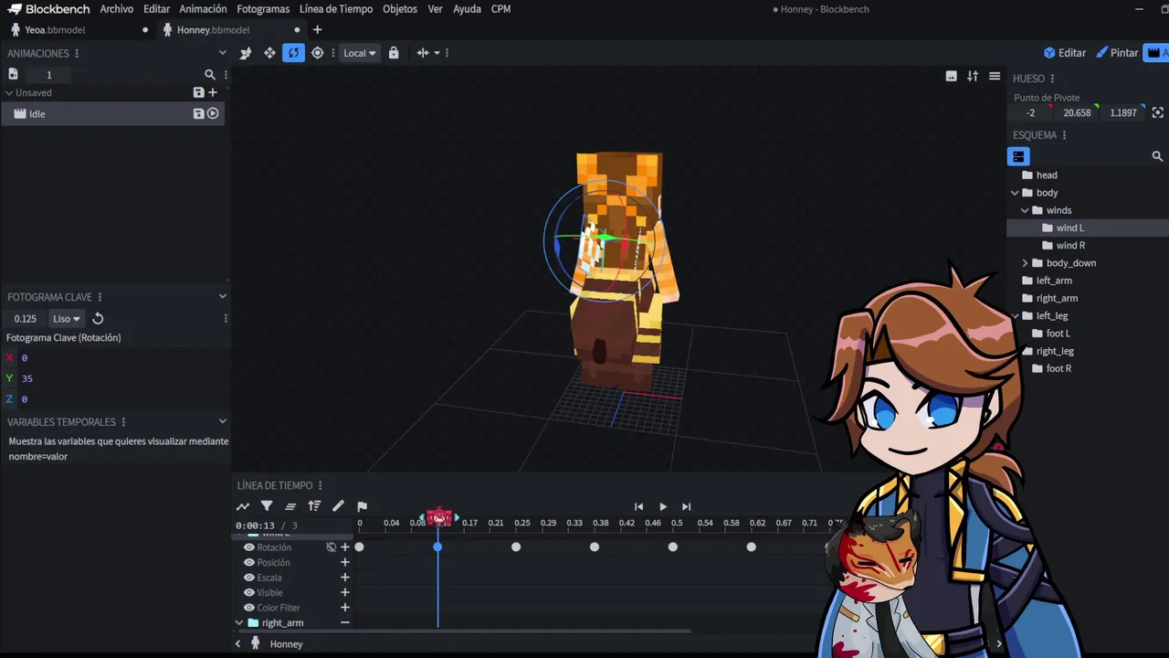Toggle visibility of Visible channel

click(x=248, y=593)
